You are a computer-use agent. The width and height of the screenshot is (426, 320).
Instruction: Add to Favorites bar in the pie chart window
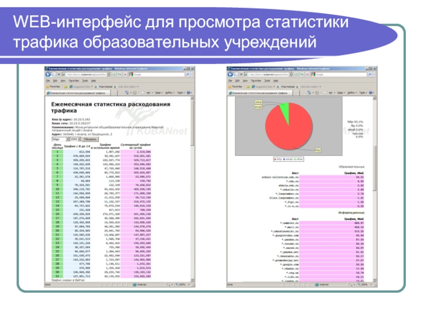[x=248, y=86]
